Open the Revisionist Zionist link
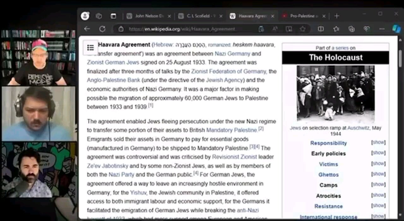The width and height of the screenshot is (404, 221). (x=235, y=157)
